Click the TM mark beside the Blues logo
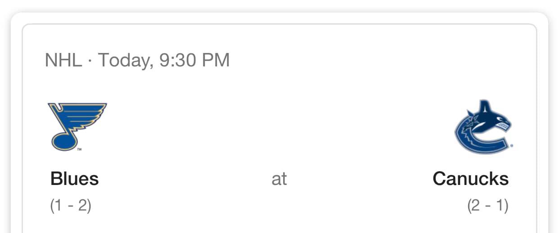Image resolution: width=559 pixels, height=233 pixels. pyautogui.click(x=79, y=149)
